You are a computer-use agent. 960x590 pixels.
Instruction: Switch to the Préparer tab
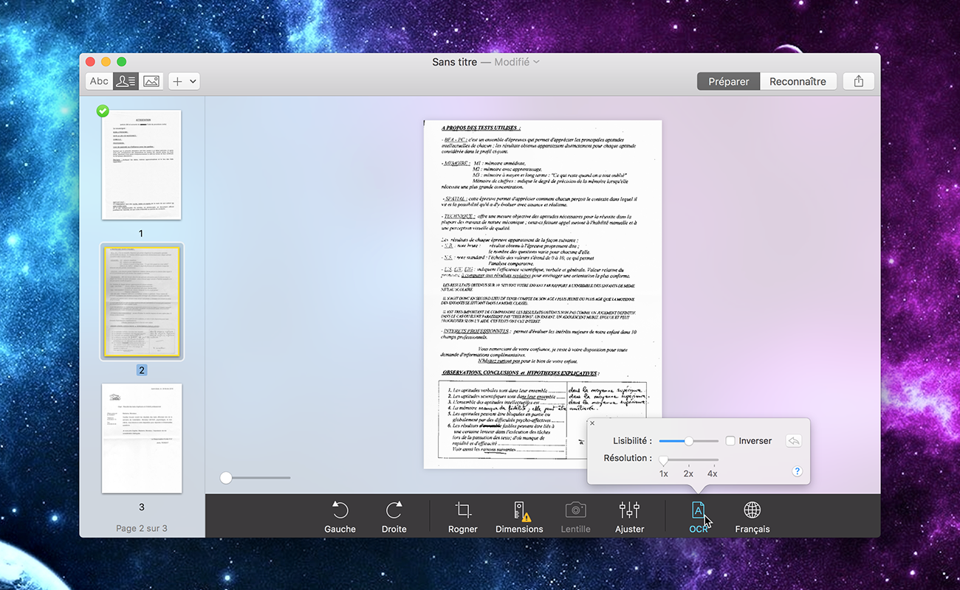pyautogui.click(x=728, y=82)
